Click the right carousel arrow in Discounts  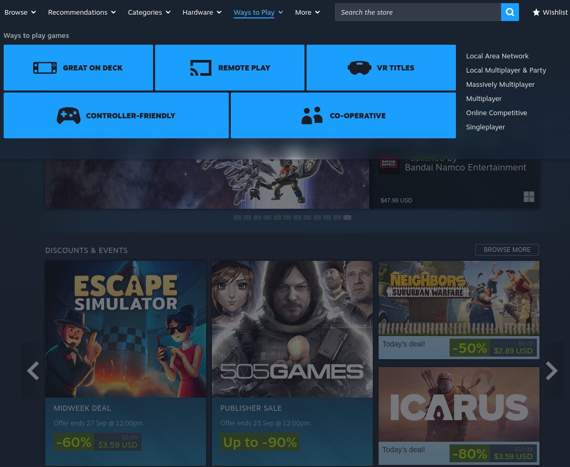coord(552,371)
